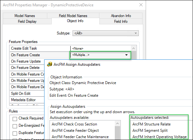Select the On Mobile Feature Update row

(27, 81)
